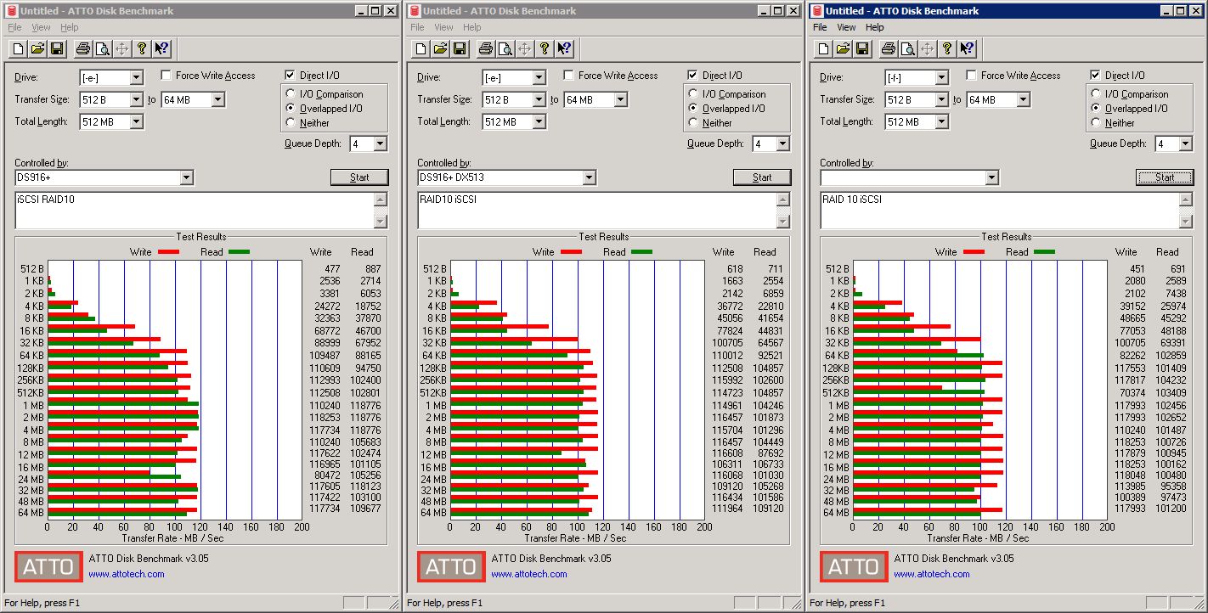Click the Open folder icon in the middle ATTO window

pyautogui.click(x=440, y=48)
